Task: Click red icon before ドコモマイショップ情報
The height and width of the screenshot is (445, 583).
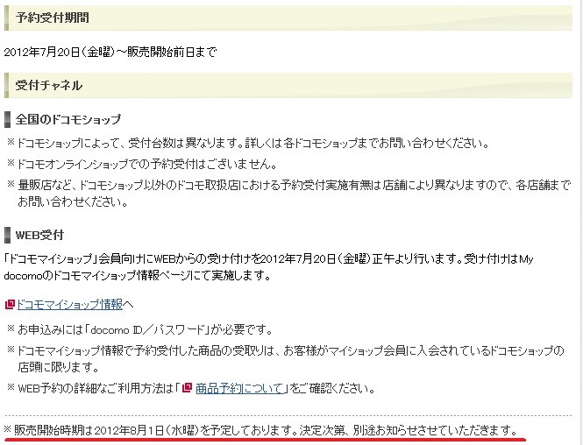Action: [10, 305]
